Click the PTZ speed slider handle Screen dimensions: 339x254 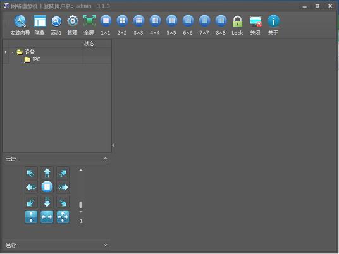tap(81, 205)
